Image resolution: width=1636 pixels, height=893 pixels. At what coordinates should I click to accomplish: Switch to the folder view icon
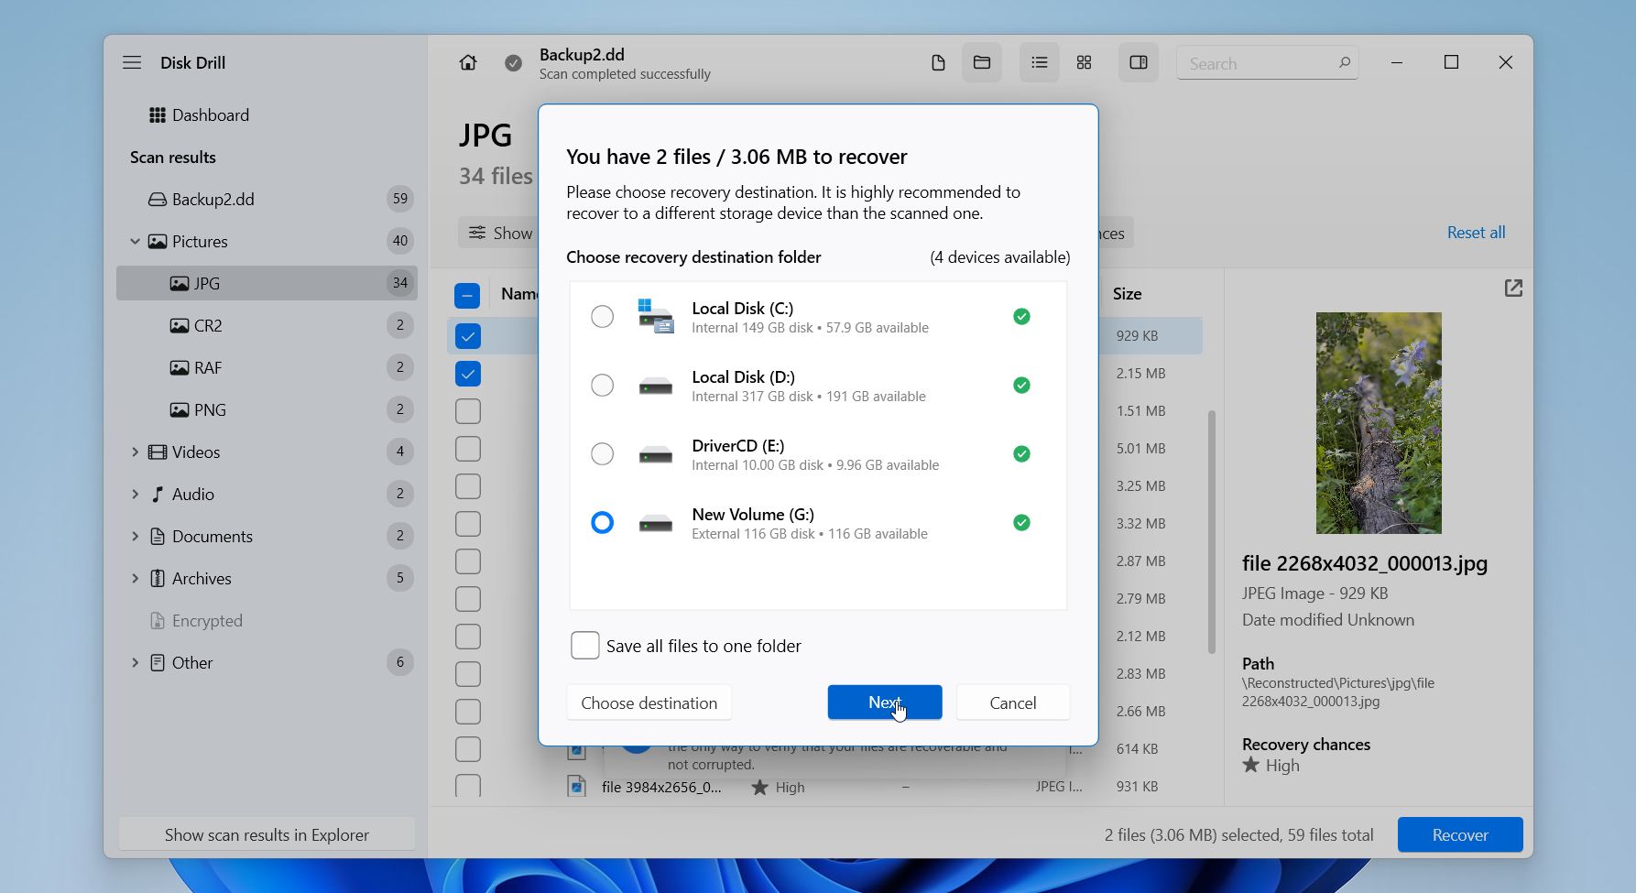point(982,62)
